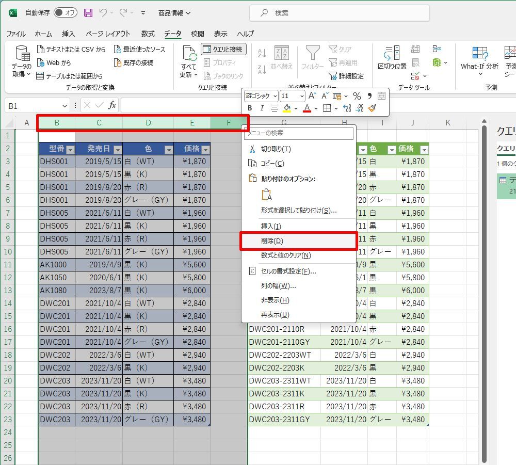Click the Text to Columns (区切り位置) icon
Image resolution: width=516 pixels, height=465 pixels.
392,57
